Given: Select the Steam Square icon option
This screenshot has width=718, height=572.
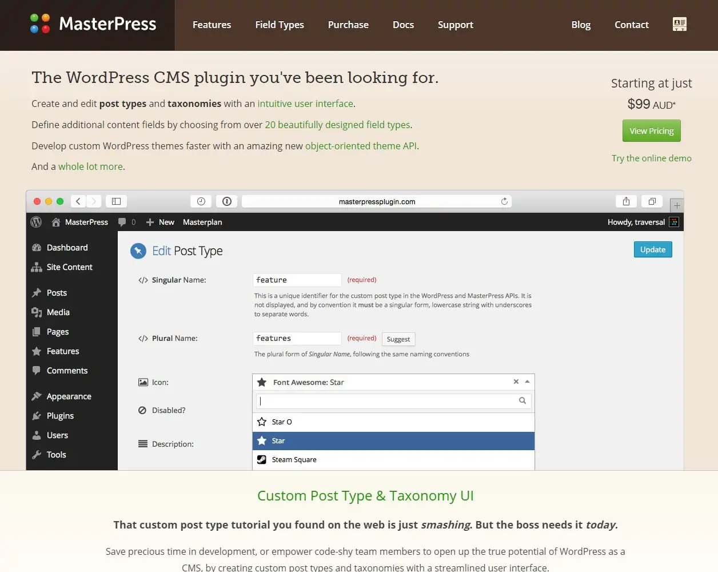Looking at the screenshot, I should [393, 460].
